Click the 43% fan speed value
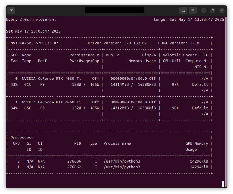233x194 pixels. 14,85
